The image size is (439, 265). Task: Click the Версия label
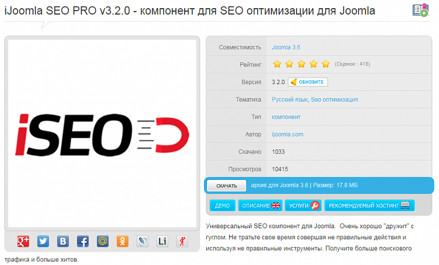pyautogui.click(x=251, y=82)
